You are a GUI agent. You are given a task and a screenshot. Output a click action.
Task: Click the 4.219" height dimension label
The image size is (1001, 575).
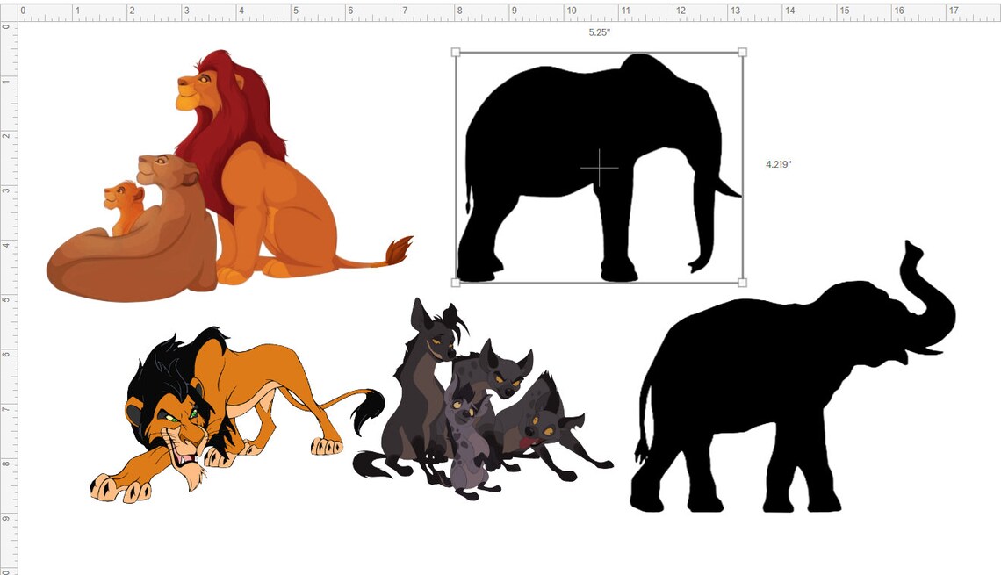(x=778, y=165)
